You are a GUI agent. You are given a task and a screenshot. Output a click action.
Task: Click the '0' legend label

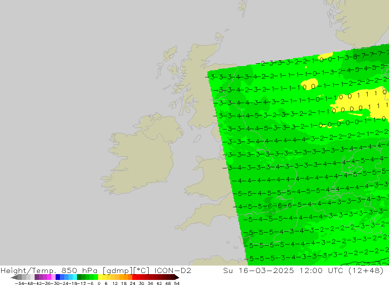coord(99,283)
